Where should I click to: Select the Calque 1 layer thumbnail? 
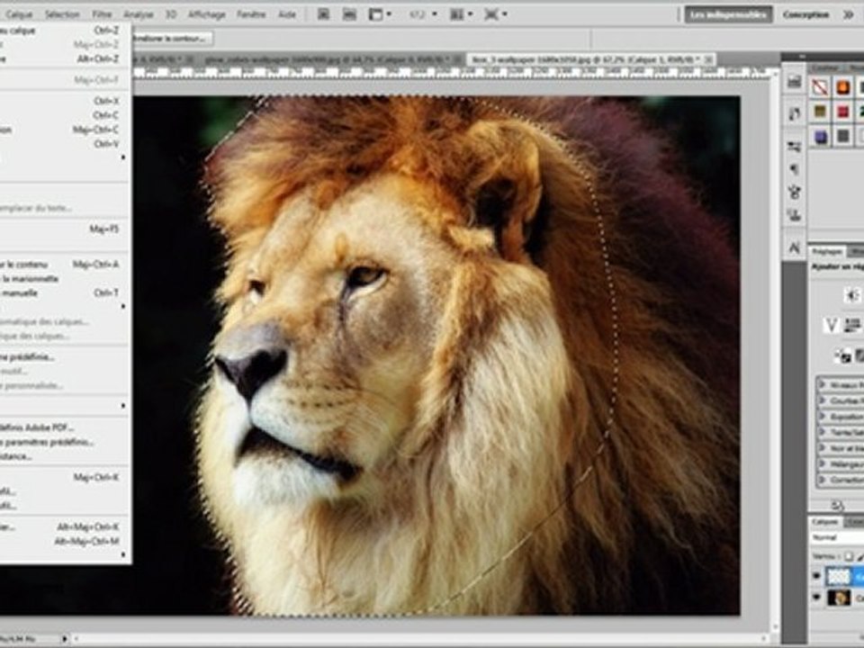point(839,576)
